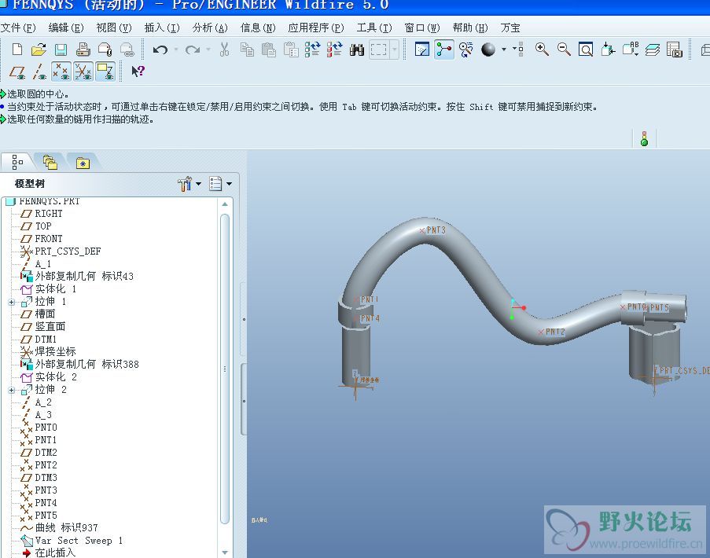
Task: Open the display style dropdown arrow
Action: pos(503,49)
